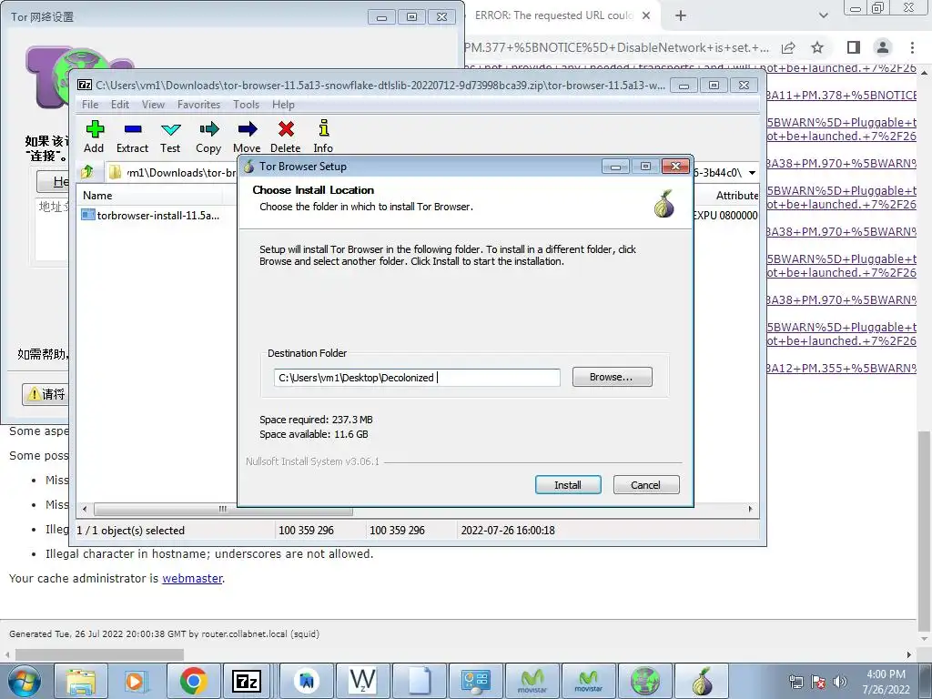Click the Install button
The width and height of the screenshot is (932, 699).
click(568, 485)
